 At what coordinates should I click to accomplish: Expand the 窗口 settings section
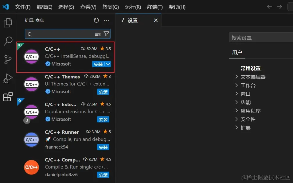point(236,94)
